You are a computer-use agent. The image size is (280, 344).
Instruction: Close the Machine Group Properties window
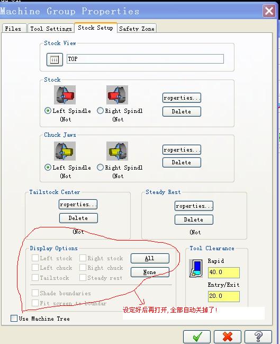click(x=269, y=11)
